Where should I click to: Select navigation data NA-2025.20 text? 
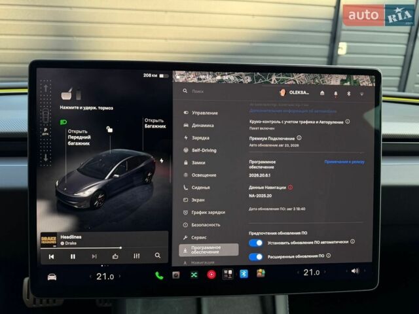click(261, 196)
